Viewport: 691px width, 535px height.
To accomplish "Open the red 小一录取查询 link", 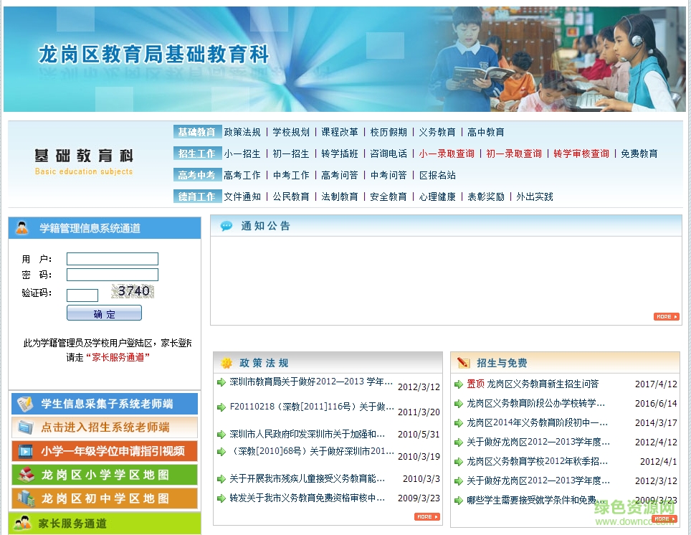I will pos(447,153).
